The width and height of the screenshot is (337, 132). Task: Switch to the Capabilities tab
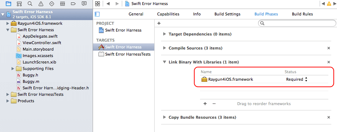click(168, 14)
